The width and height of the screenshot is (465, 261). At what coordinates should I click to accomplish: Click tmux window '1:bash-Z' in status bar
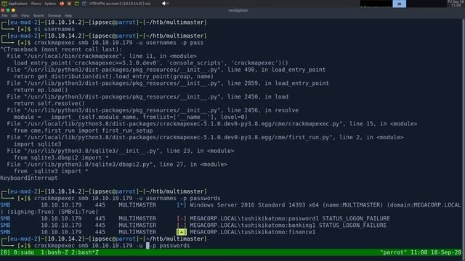(54, 252)
